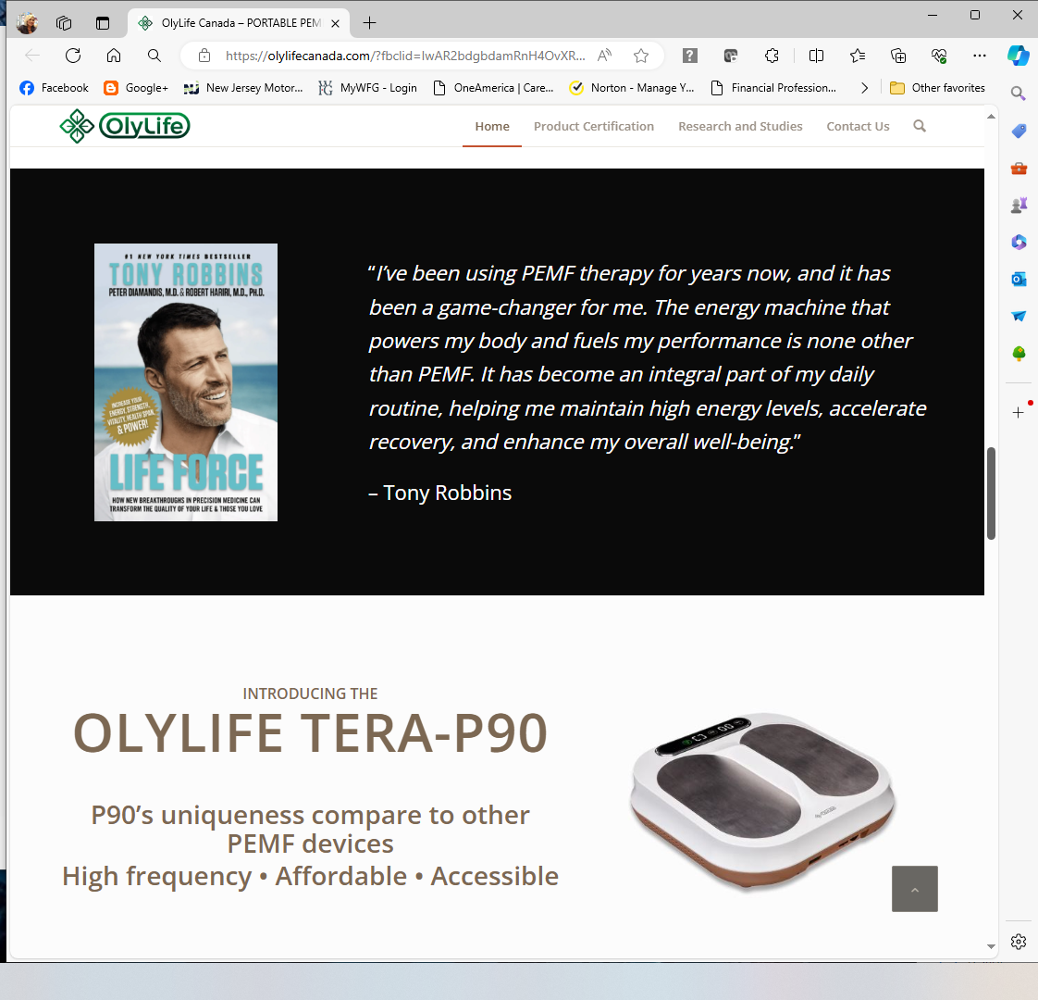Open the Extensions puzzle icon

pyautogui.click(x=772, y=56)
